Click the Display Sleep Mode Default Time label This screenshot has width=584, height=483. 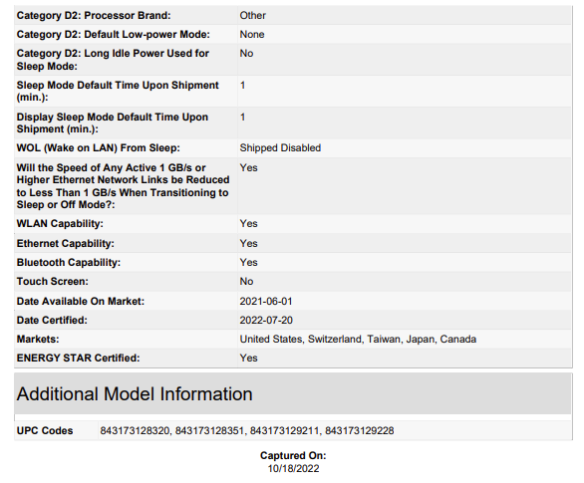[x=113, y=122]
